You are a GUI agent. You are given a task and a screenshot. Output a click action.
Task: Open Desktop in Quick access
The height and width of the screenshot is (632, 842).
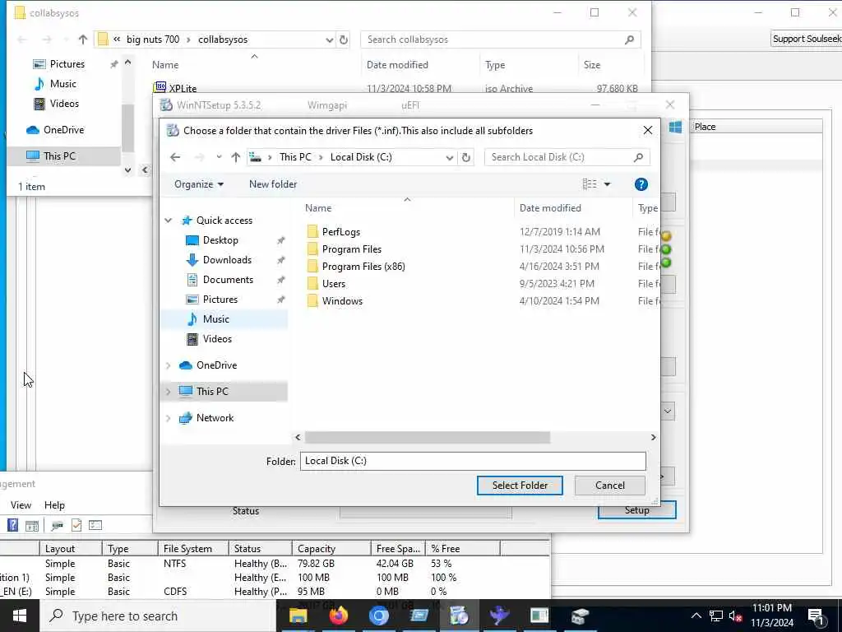click(x=220, y=240)
